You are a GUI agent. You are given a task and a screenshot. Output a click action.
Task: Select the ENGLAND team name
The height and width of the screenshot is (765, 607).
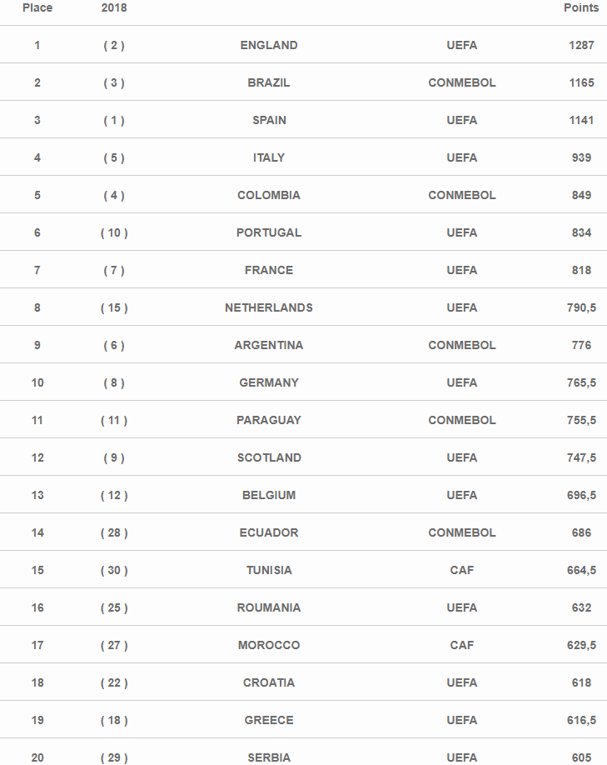click(269, 45)
